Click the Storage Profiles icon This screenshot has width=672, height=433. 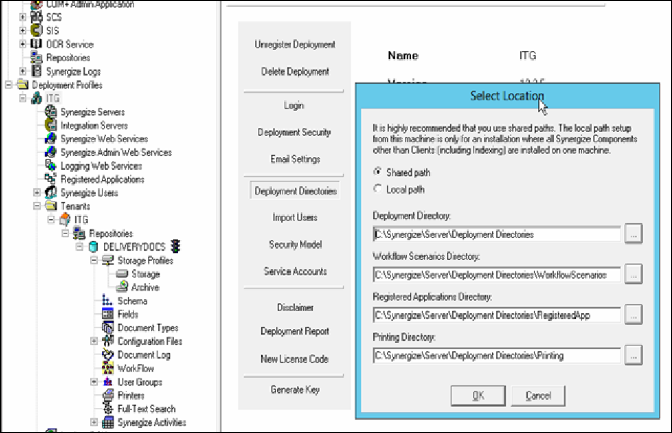108,260
